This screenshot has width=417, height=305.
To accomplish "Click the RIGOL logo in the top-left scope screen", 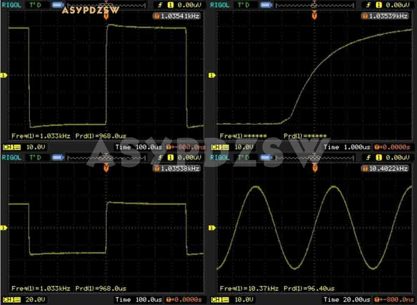I will [x=11, y=5].
